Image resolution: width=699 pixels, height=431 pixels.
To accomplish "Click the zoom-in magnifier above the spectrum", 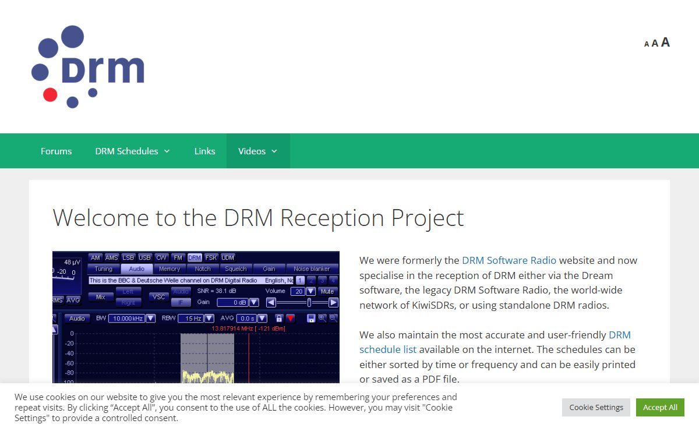I will click(x=322, y=318).
